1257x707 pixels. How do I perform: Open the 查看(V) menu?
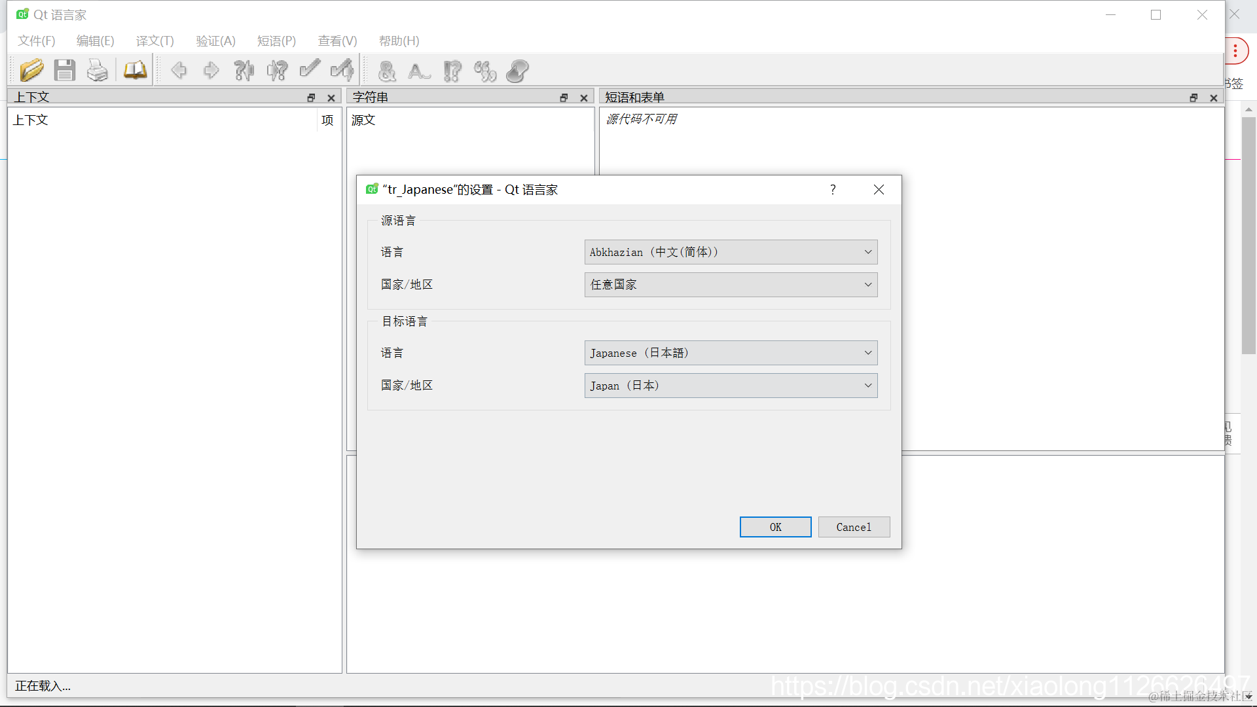(x=337, y=41)
